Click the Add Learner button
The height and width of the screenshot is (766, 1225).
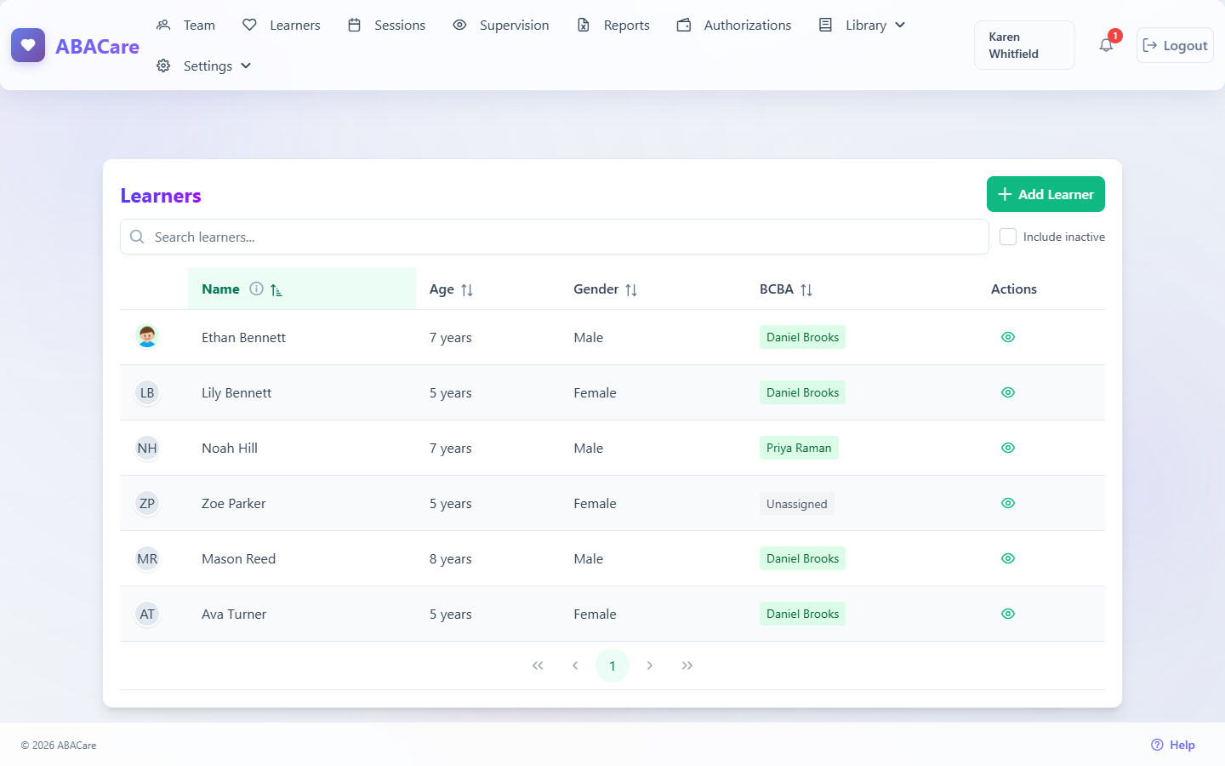(x=1046, y=194)
